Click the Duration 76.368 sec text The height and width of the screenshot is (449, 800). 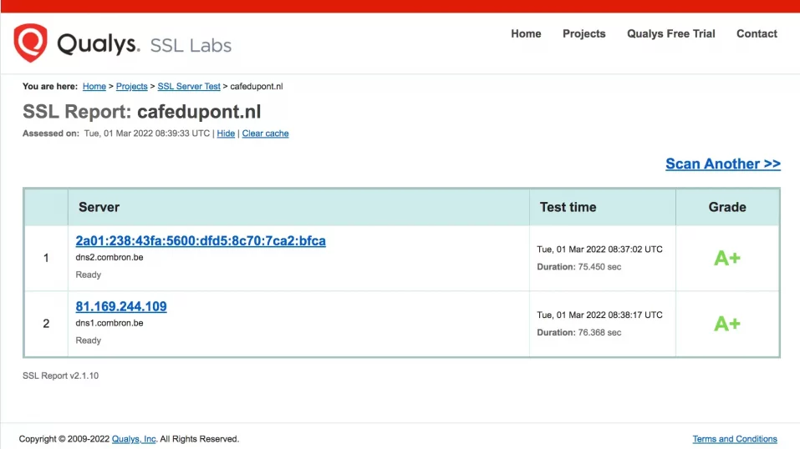[579, 332]
